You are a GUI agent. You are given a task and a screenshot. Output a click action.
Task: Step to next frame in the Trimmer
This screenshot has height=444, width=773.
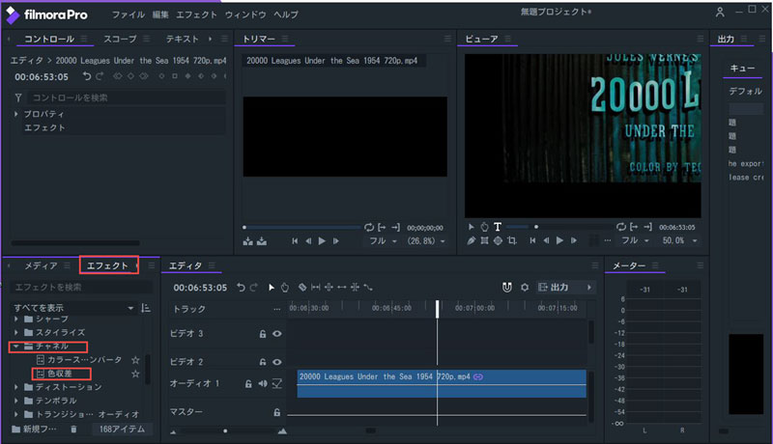pyautogui.click(x=335, y=241)
